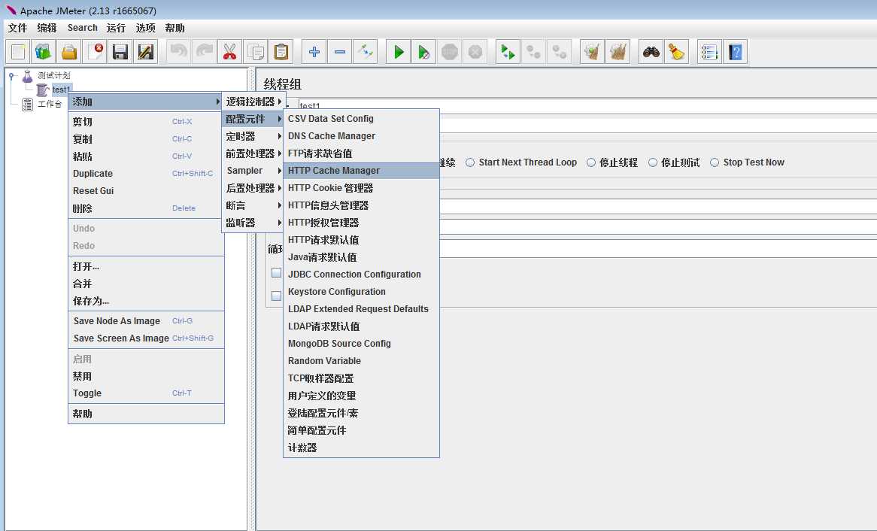Click the New test plan icon

(x=18, y=52)
